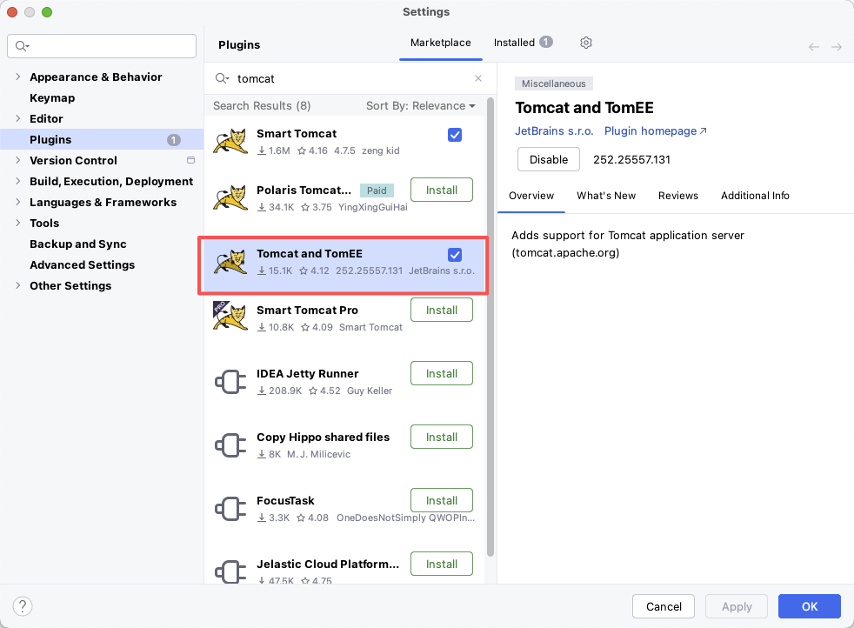Navigate back with the left arrow

814,47
